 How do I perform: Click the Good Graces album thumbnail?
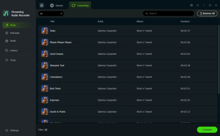45,54
